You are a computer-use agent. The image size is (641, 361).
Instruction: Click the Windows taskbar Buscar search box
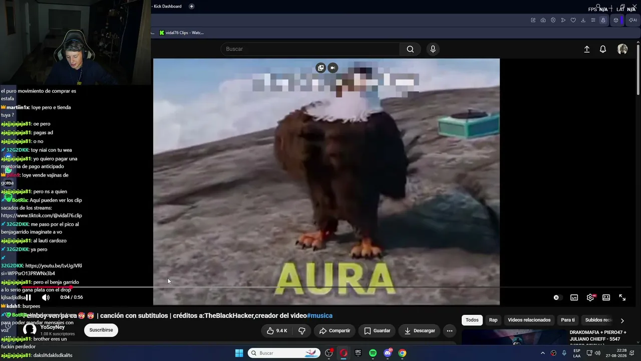click(284, 353)
